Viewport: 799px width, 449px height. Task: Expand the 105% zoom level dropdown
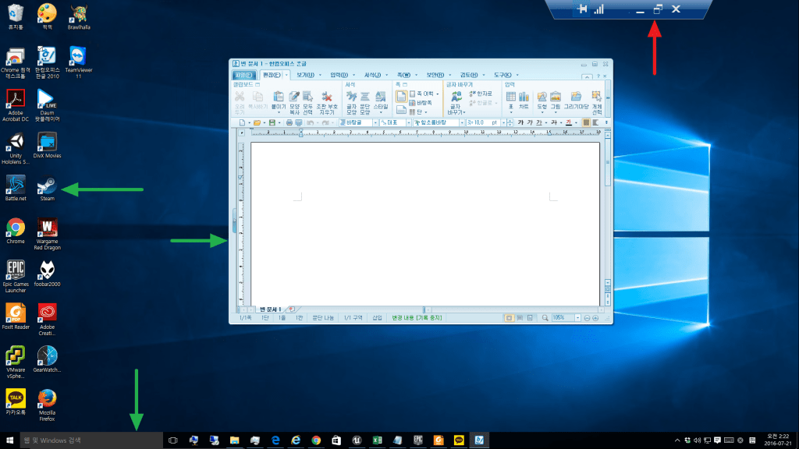pyautogui.click(x=577, y=318)
